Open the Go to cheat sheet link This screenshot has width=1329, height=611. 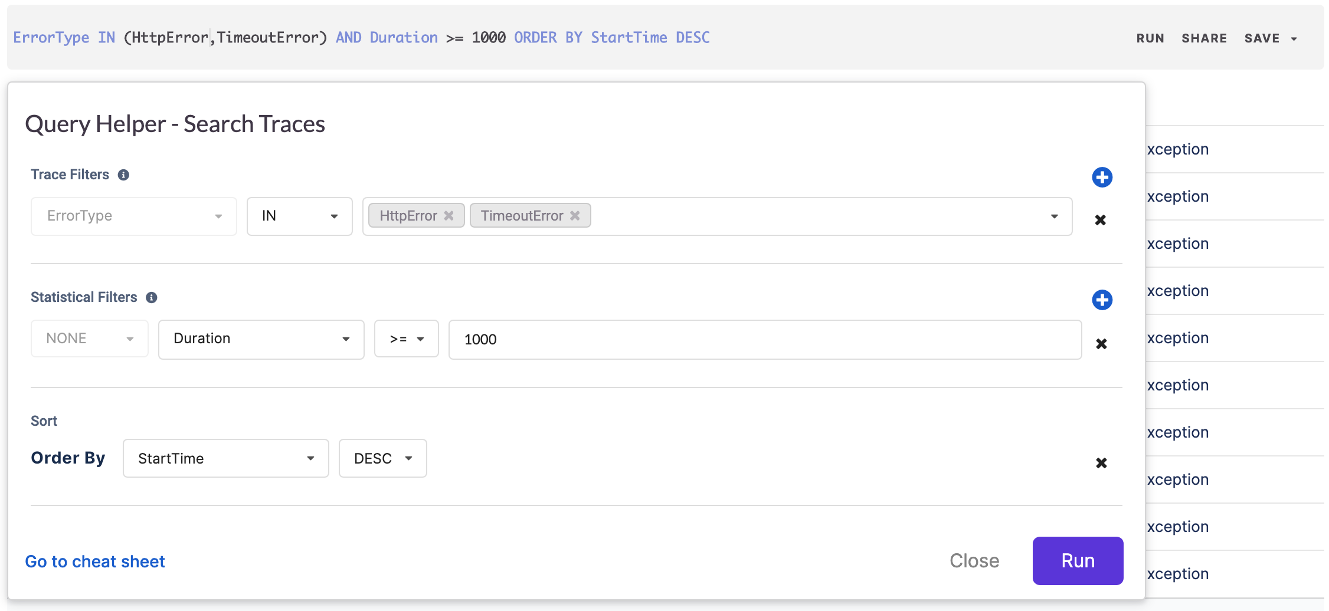(x=95, y=561)
